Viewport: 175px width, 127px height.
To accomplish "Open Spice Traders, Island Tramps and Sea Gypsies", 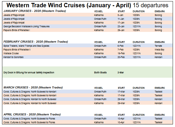I will (x=26, y=46).
